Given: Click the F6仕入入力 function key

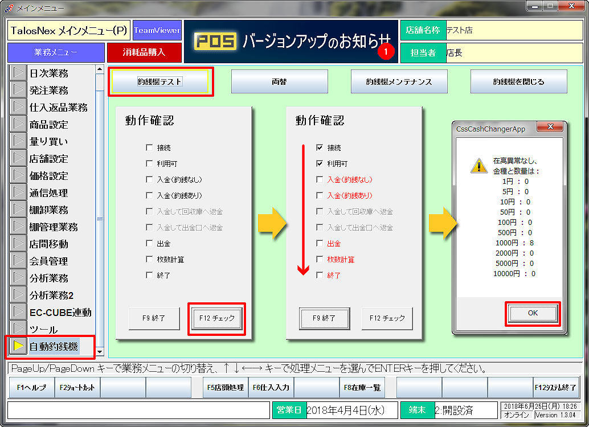Looking at the screenshot, I should tap(271, 387).
